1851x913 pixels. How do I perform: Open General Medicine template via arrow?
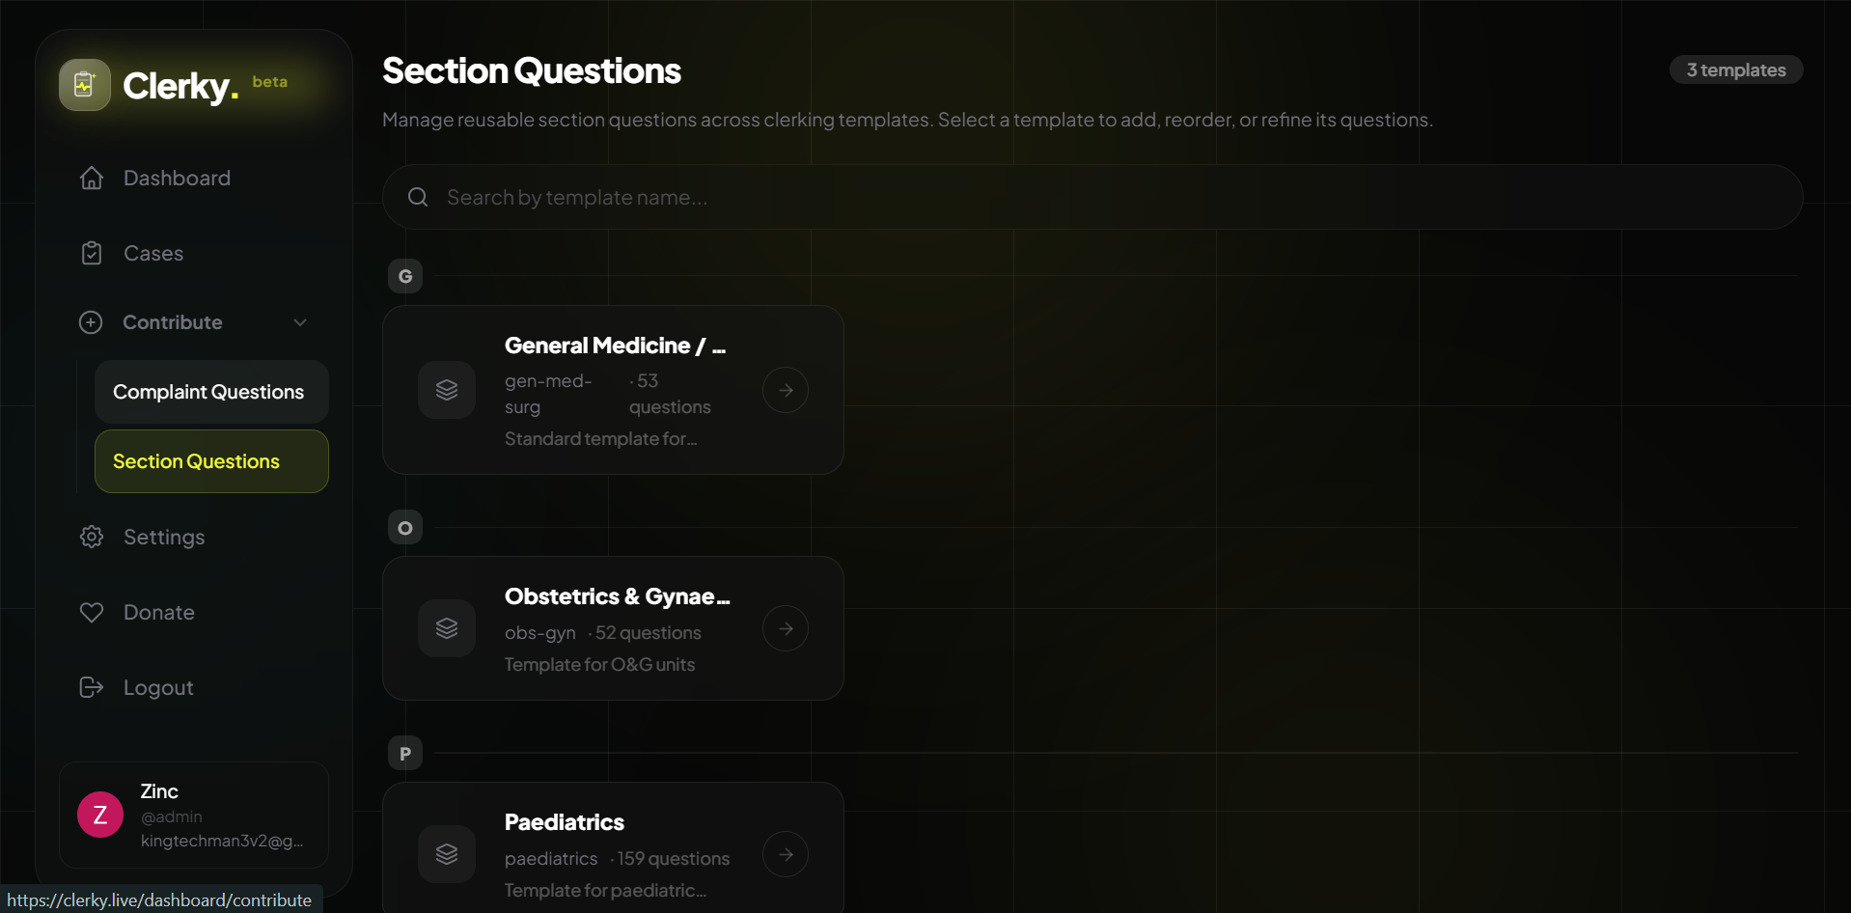click(x=786, y=390)
